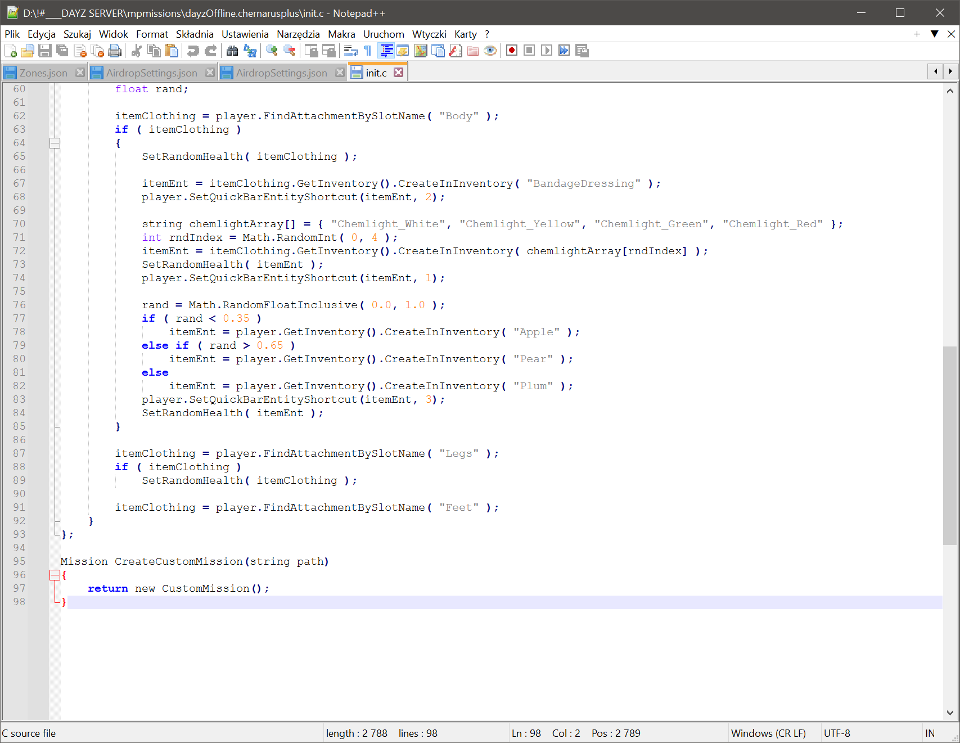Open Folder as Workspace icon
Viewport: 960px width, 743px height.
point(472,51)
